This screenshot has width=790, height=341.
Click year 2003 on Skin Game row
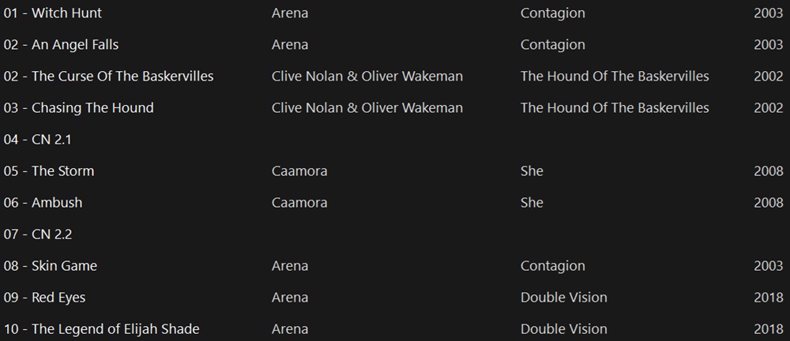coord(769,266)
